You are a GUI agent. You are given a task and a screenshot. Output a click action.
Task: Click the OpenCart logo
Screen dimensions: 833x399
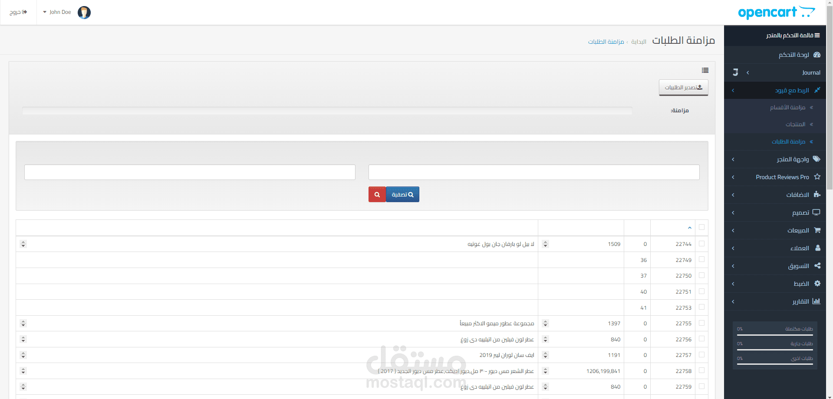point(777,12)
